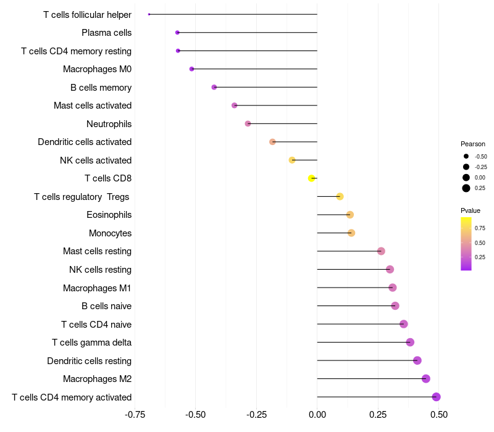Viewport: 494px width, 432px height.
Task: Select the largest Pearson legend circle
Action: tap(466, 188)
